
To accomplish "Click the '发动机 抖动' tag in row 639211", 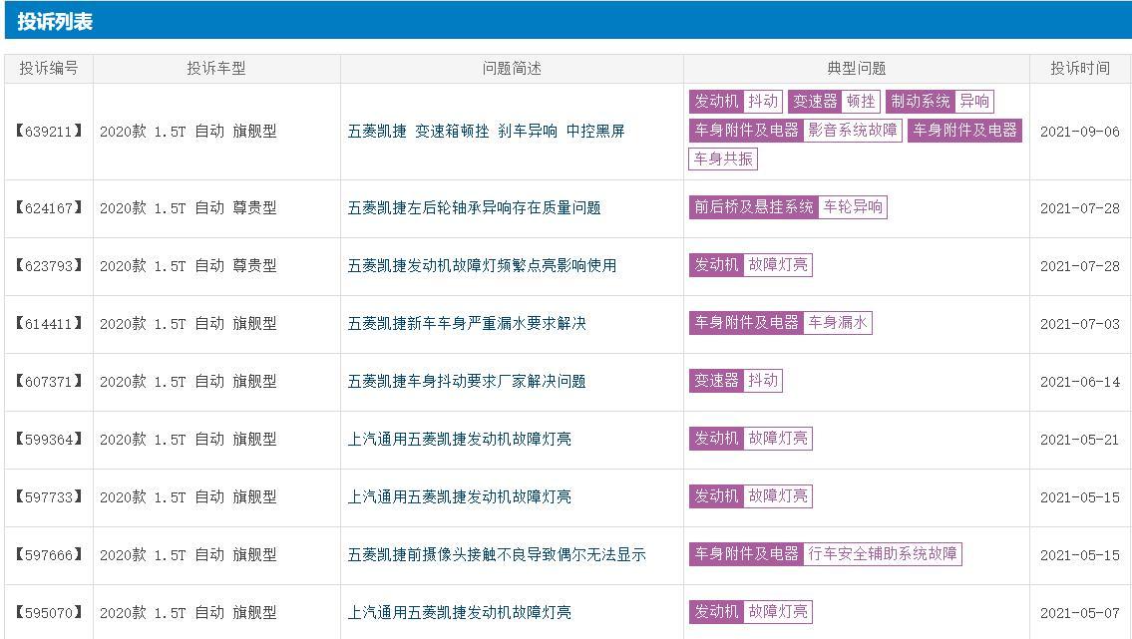I will (x=736, y=101).
